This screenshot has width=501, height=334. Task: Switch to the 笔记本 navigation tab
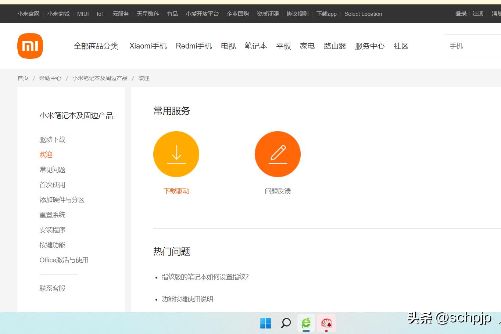(255, 46)
